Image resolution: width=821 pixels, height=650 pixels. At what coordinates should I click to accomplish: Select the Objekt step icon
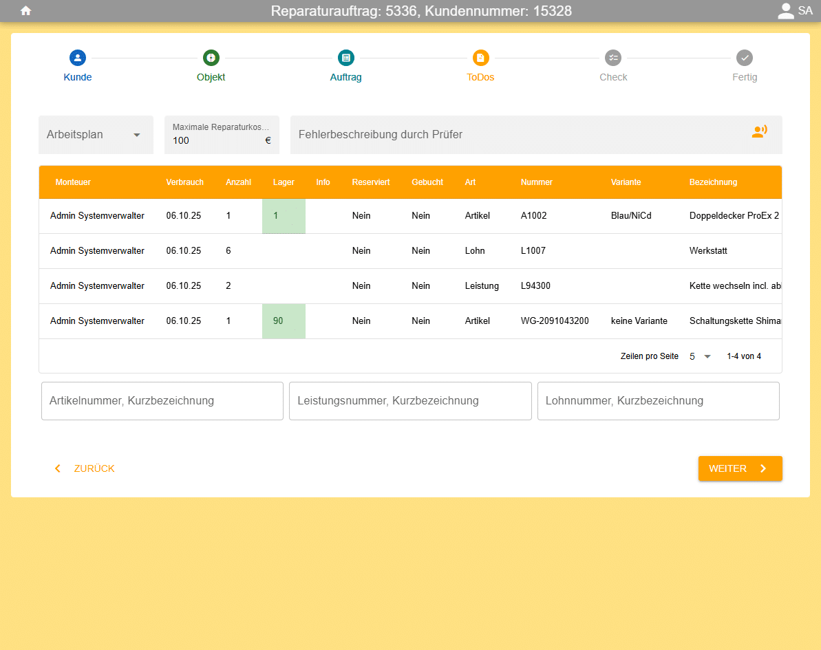point(211,58)
